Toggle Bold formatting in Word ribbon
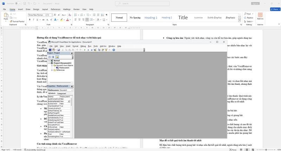 [x=30, y=20]
